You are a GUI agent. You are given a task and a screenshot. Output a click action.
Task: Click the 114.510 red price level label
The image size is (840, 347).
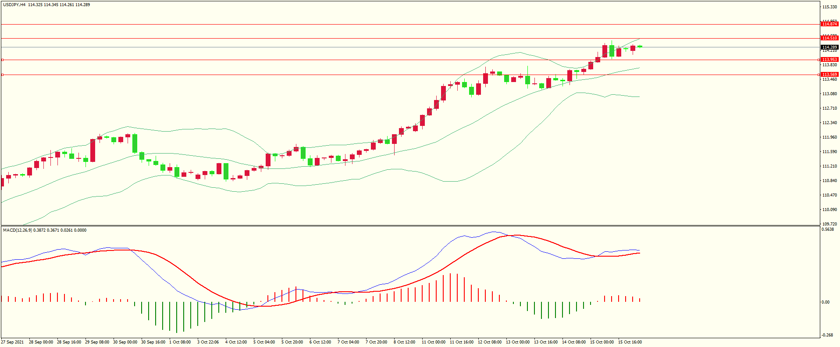(x=829, y=38)
